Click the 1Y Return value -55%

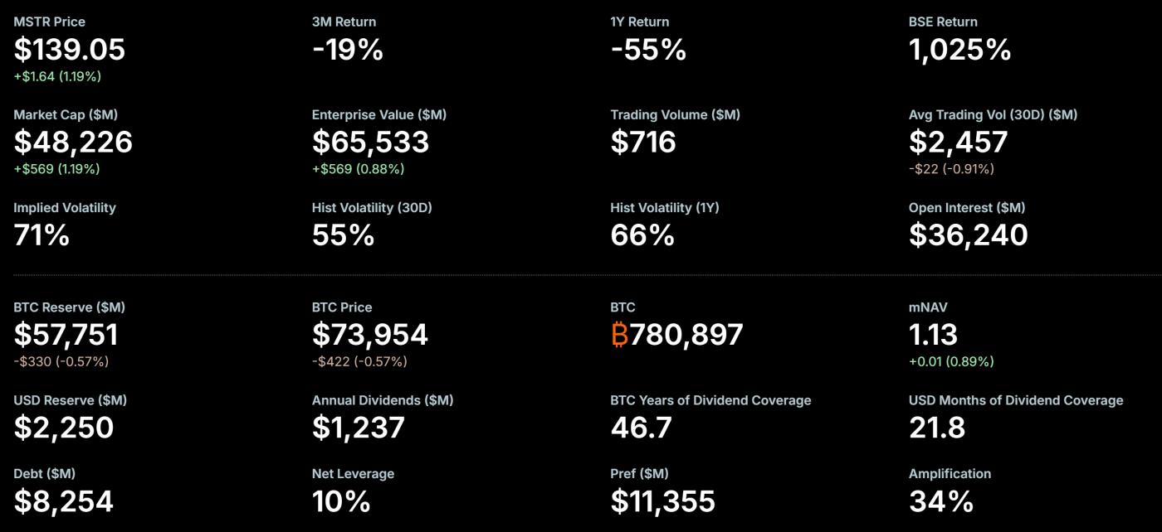point(648,50)
